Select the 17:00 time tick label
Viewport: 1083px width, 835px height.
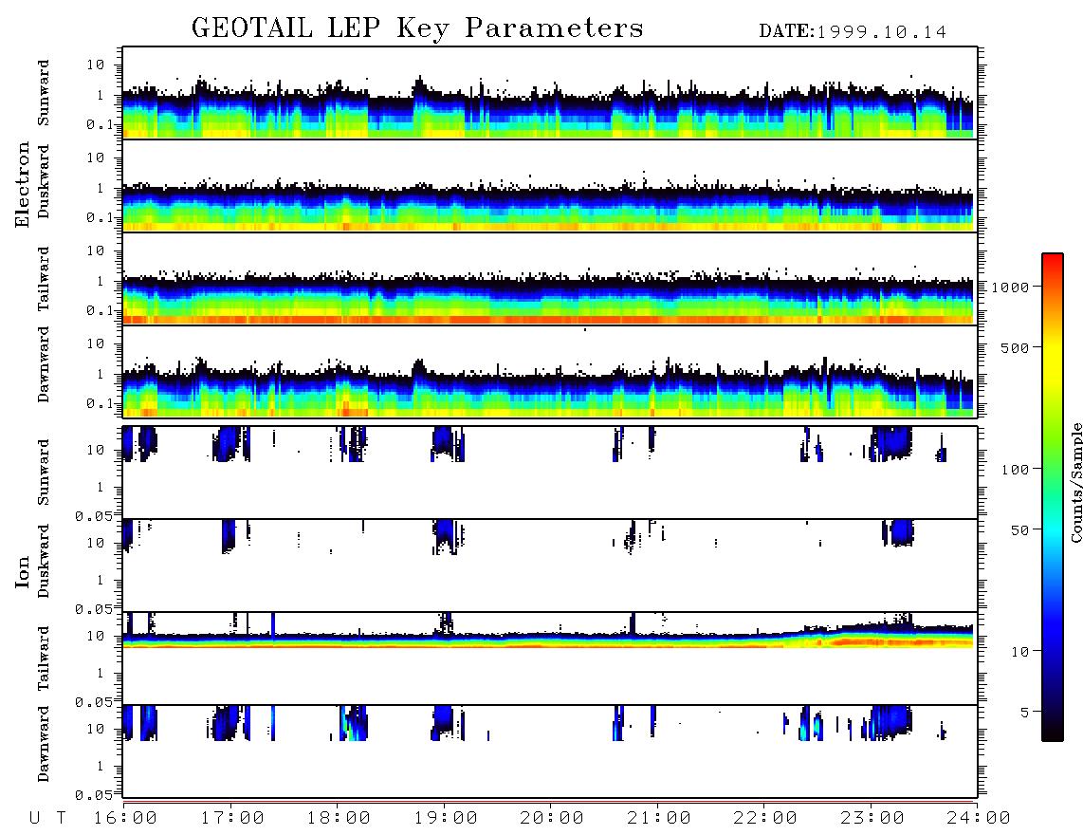pos(232,818)
